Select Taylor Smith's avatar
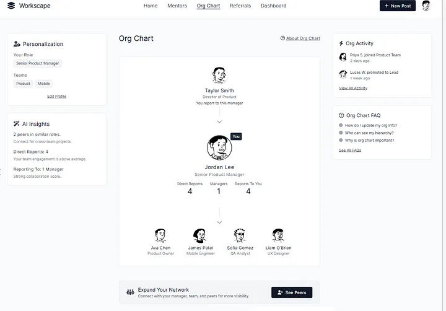Image resolution: width=446 pixels, height=311 pixels. click(219, 76)
